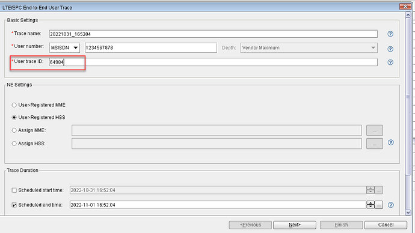The height and width of the screenshot is (233, 415).
Task: Click Assign HSS text field
Action: coord(217,144)
